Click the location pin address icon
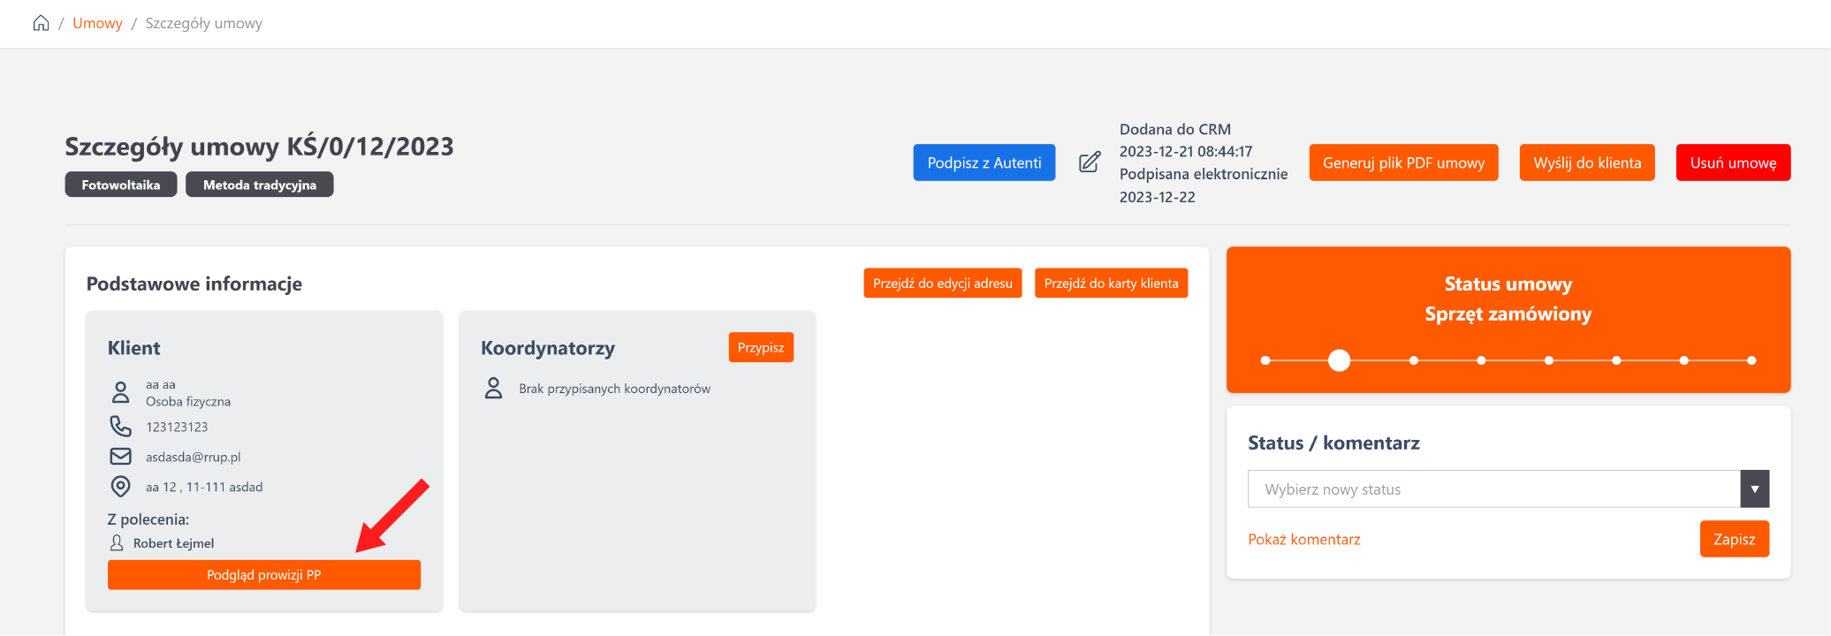 point(120,487)
